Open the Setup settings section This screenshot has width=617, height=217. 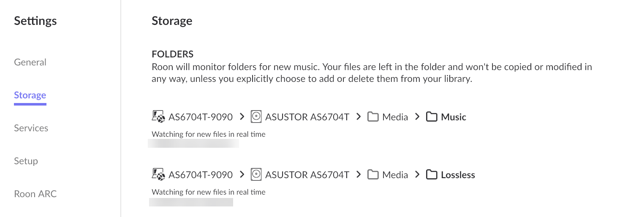26,161
